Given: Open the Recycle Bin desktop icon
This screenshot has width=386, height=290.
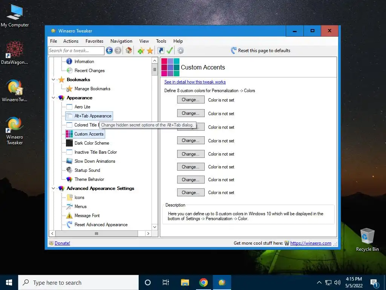Looking at the screenshot, I should tap(367, 239).
